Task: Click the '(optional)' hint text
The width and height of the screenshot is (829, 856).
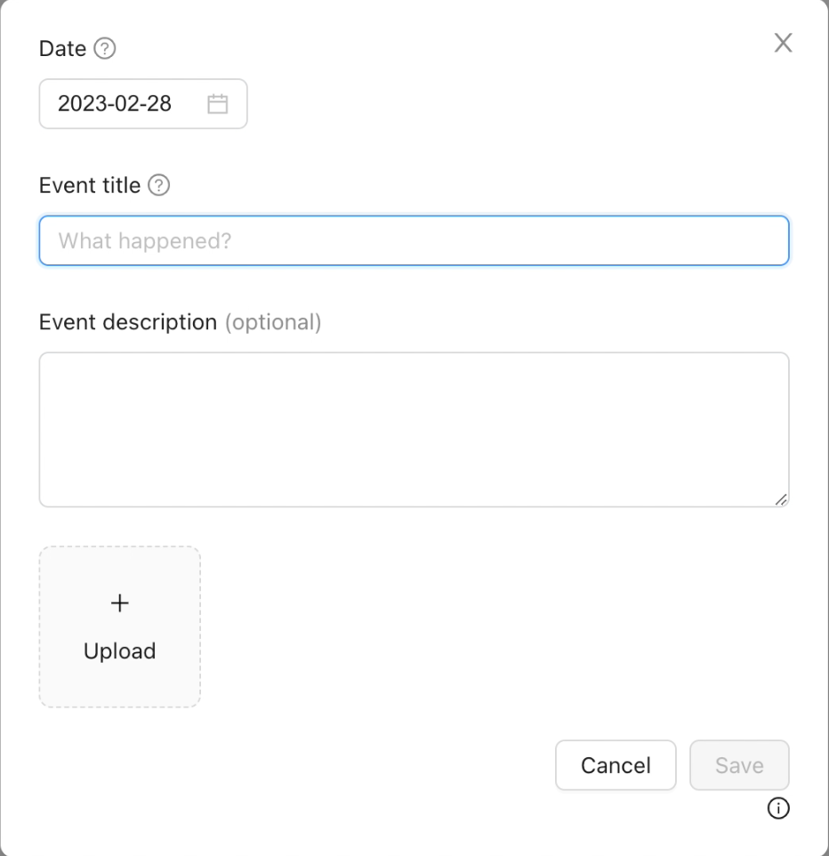Action: pos(273,321)
